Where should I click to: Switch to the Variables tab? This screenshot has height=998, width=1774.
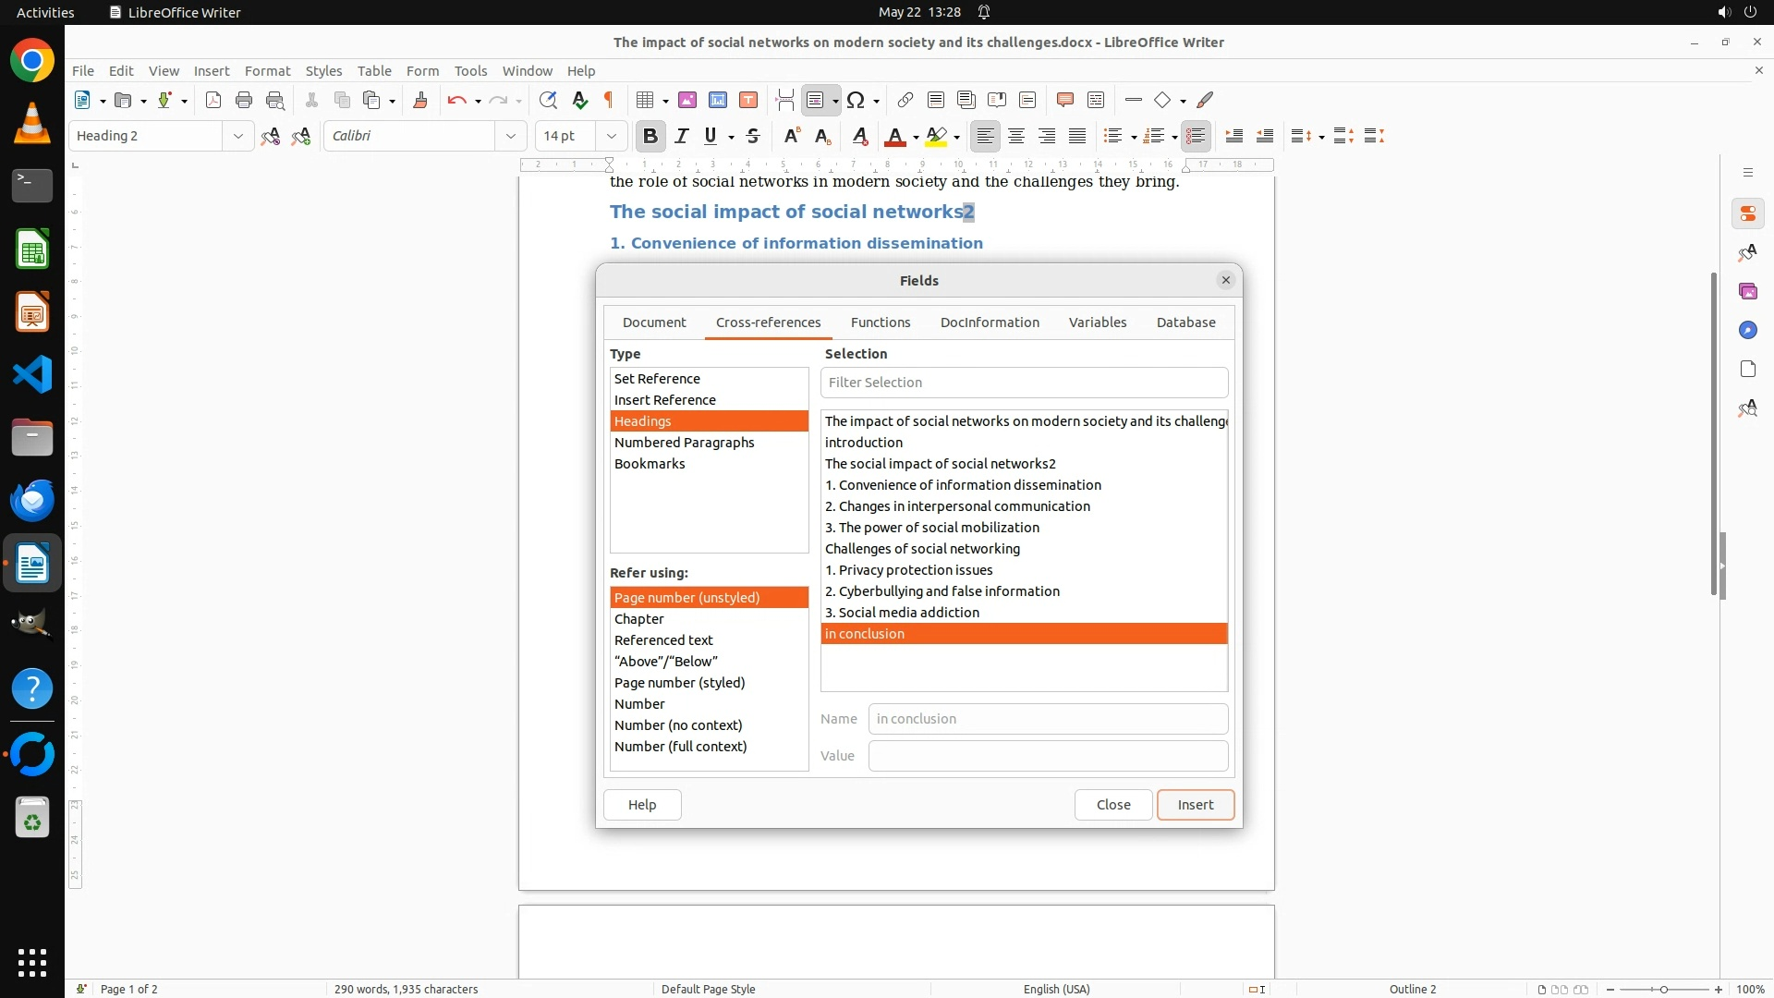pos(1097,323)
